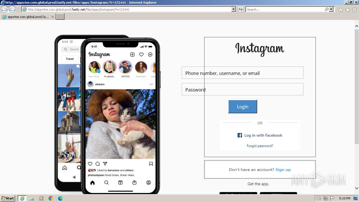Open the Windows Start menu
The height and width of the screenshot is (202, 359).
(8, 198)
